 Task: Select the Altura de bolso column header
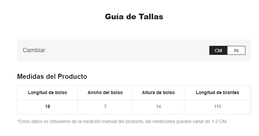158,92
